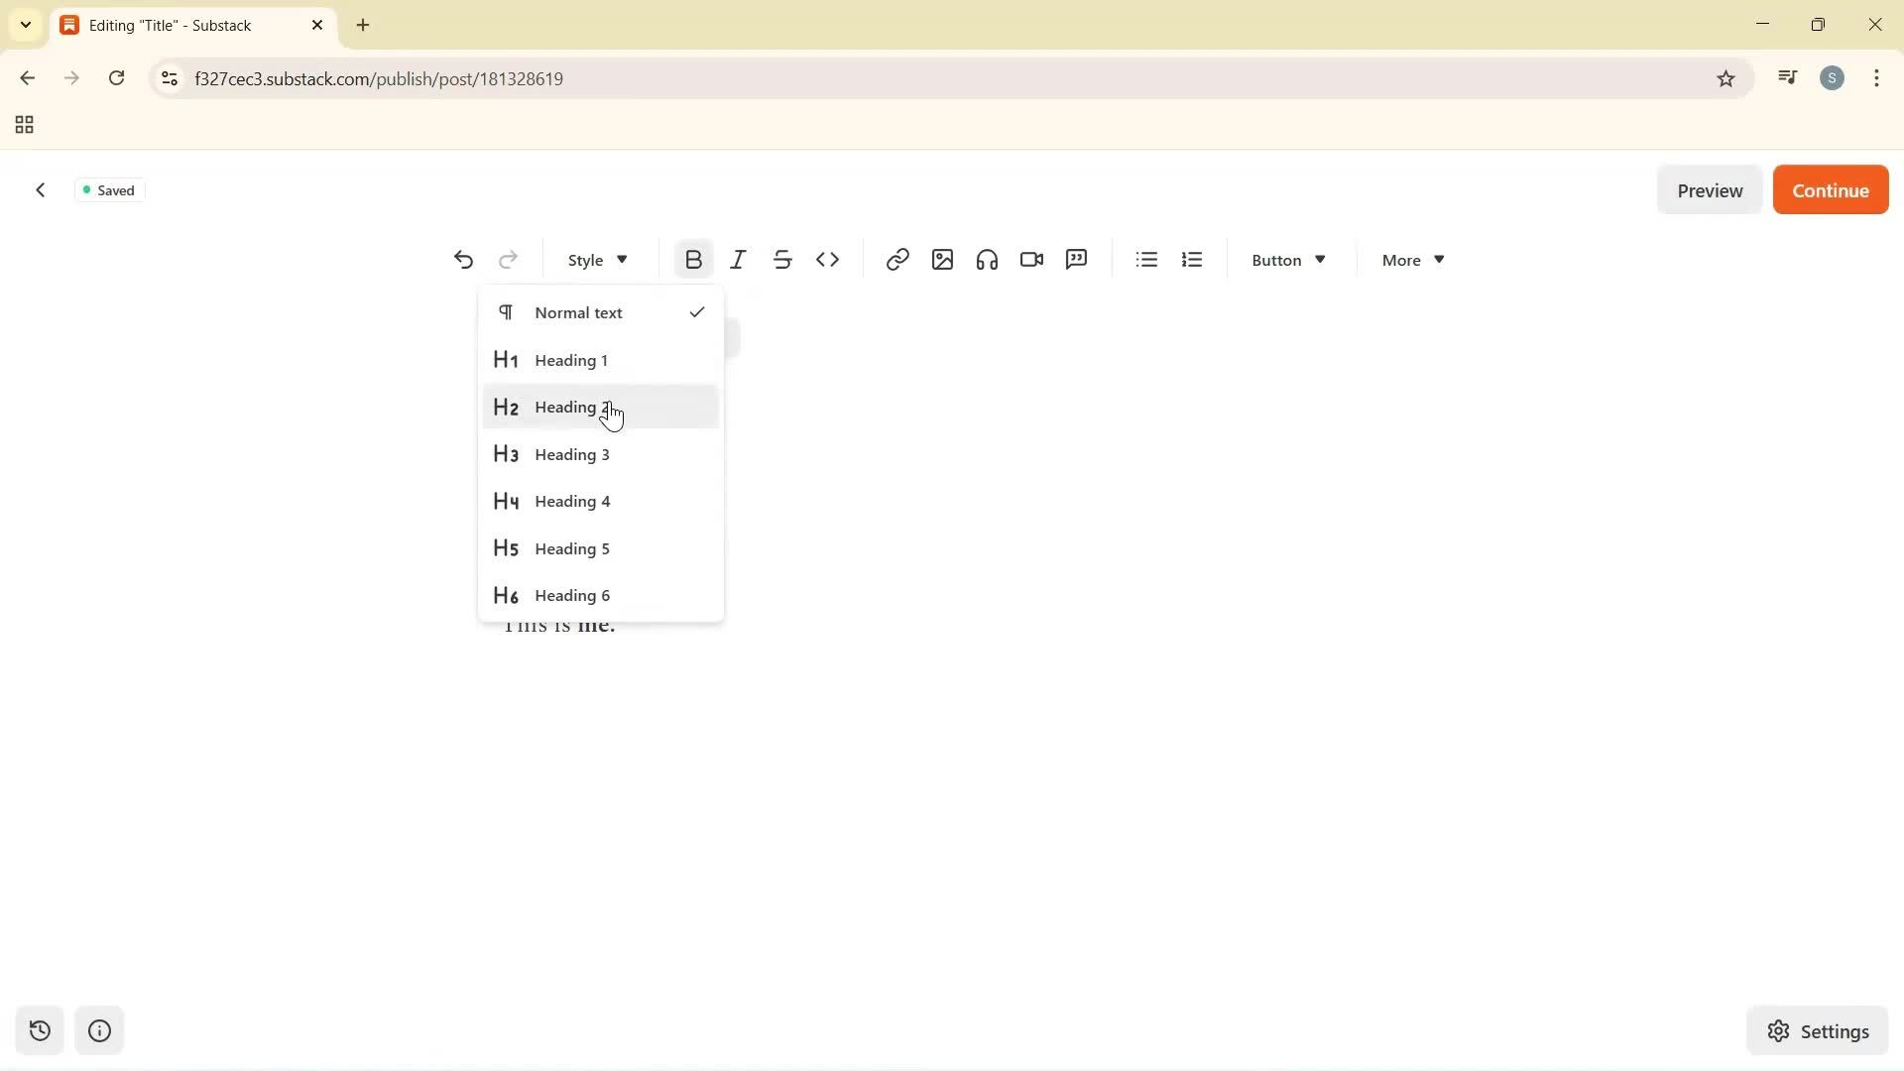Open the Style dropdown
The width and height of the screenshot is (1904, 1071).
pyautogui.click(x=595, y=259)
